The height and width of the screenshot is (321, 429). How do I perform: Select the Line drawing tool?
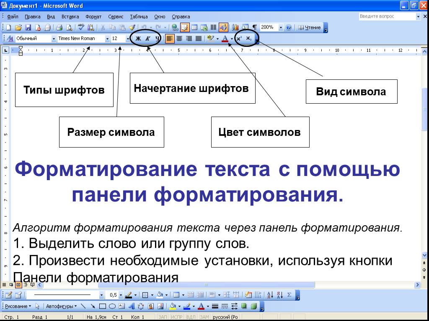click(x=83, y=306)
